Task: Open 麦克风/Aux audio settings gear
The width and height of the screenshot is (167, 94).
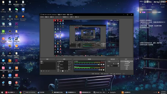Action: pyautogui.click(x=104, y=70)
